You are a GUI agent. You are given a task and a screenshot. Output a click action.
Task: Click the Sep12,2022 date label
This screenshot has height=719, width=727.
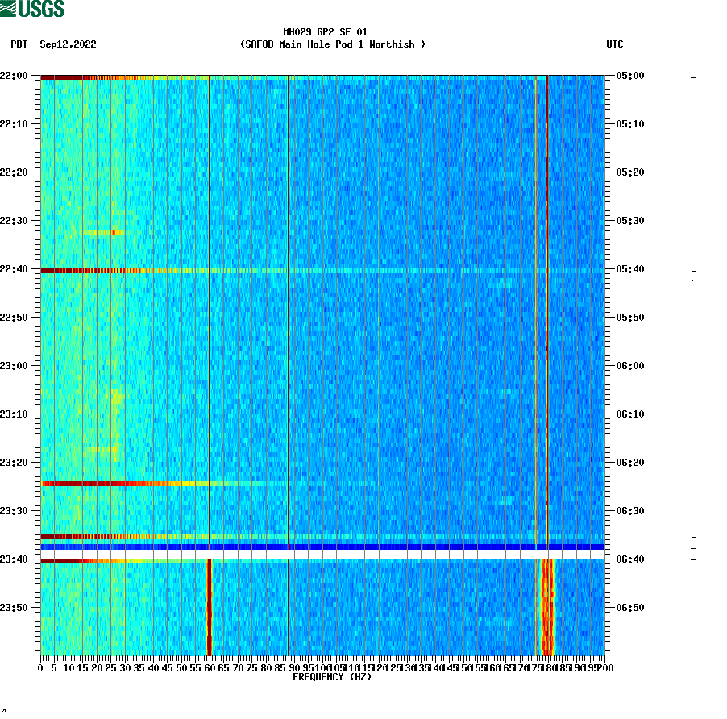coord(67,44)
